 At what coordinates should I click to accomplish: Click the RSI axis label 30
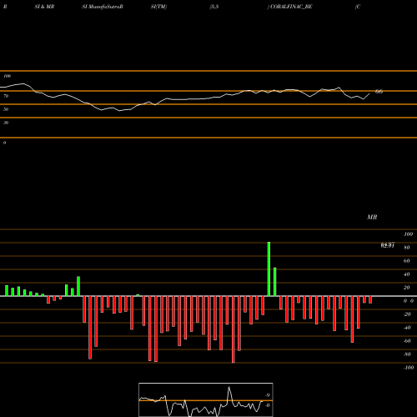pyautogui.click(x=6, y=123)
